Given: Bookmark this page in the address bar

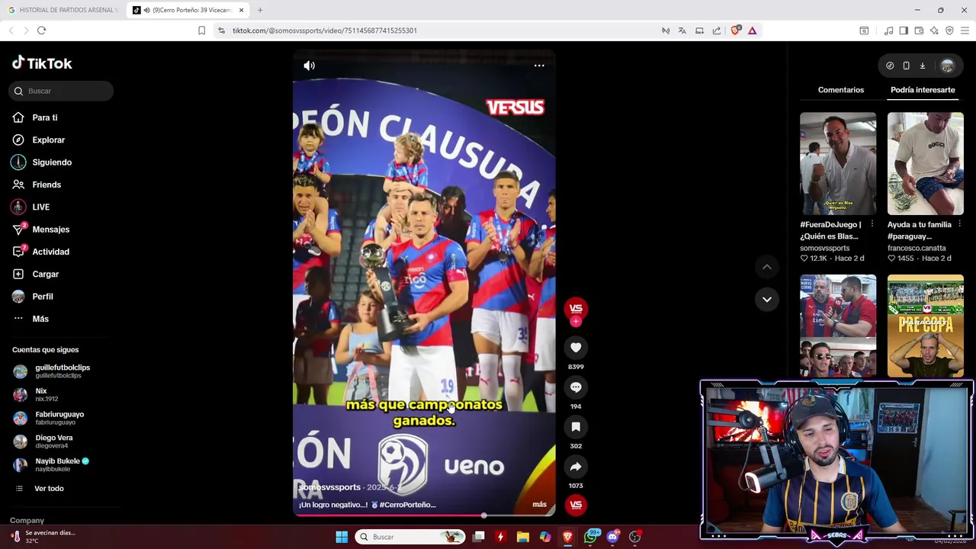Looking at the screenshot, I should 201,30.
